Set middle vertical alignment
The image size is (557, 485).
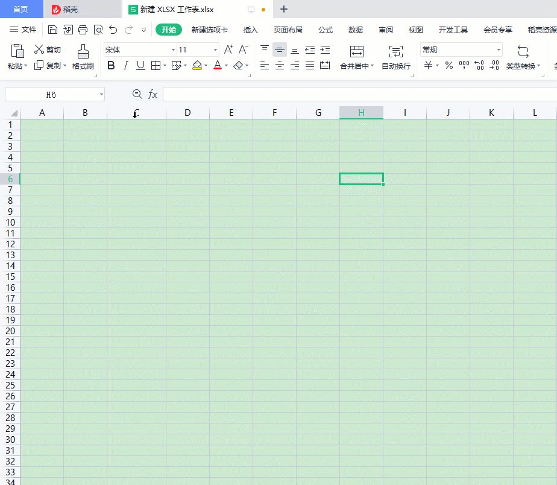click(x=280, y=50)
